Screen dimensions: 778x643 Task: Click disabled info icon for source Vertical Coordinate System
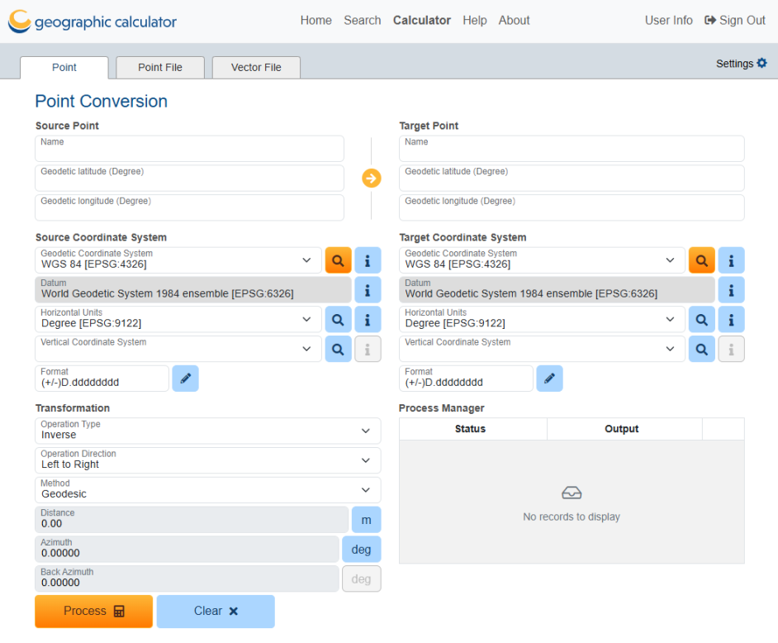tap(368, 349)
